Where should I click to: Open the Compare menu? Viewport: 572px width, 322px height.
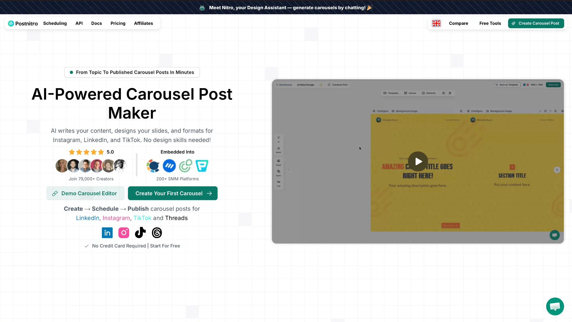click(458, 23)
